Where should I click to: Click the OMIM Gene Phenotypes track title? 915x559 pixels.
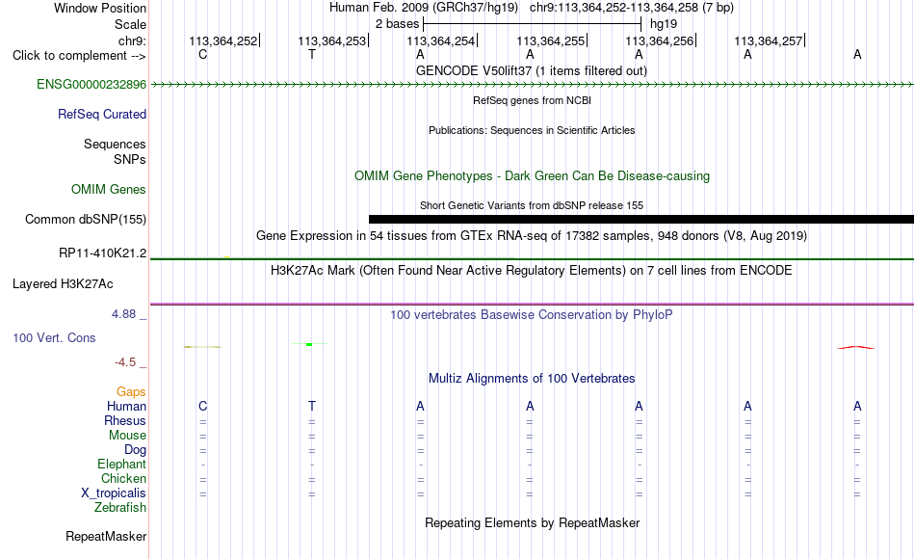tap(532, 175)
